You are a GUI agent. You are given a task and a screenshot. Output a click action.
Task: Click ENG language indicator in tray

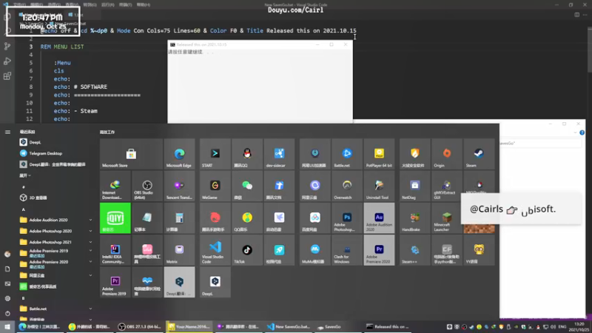562,327
